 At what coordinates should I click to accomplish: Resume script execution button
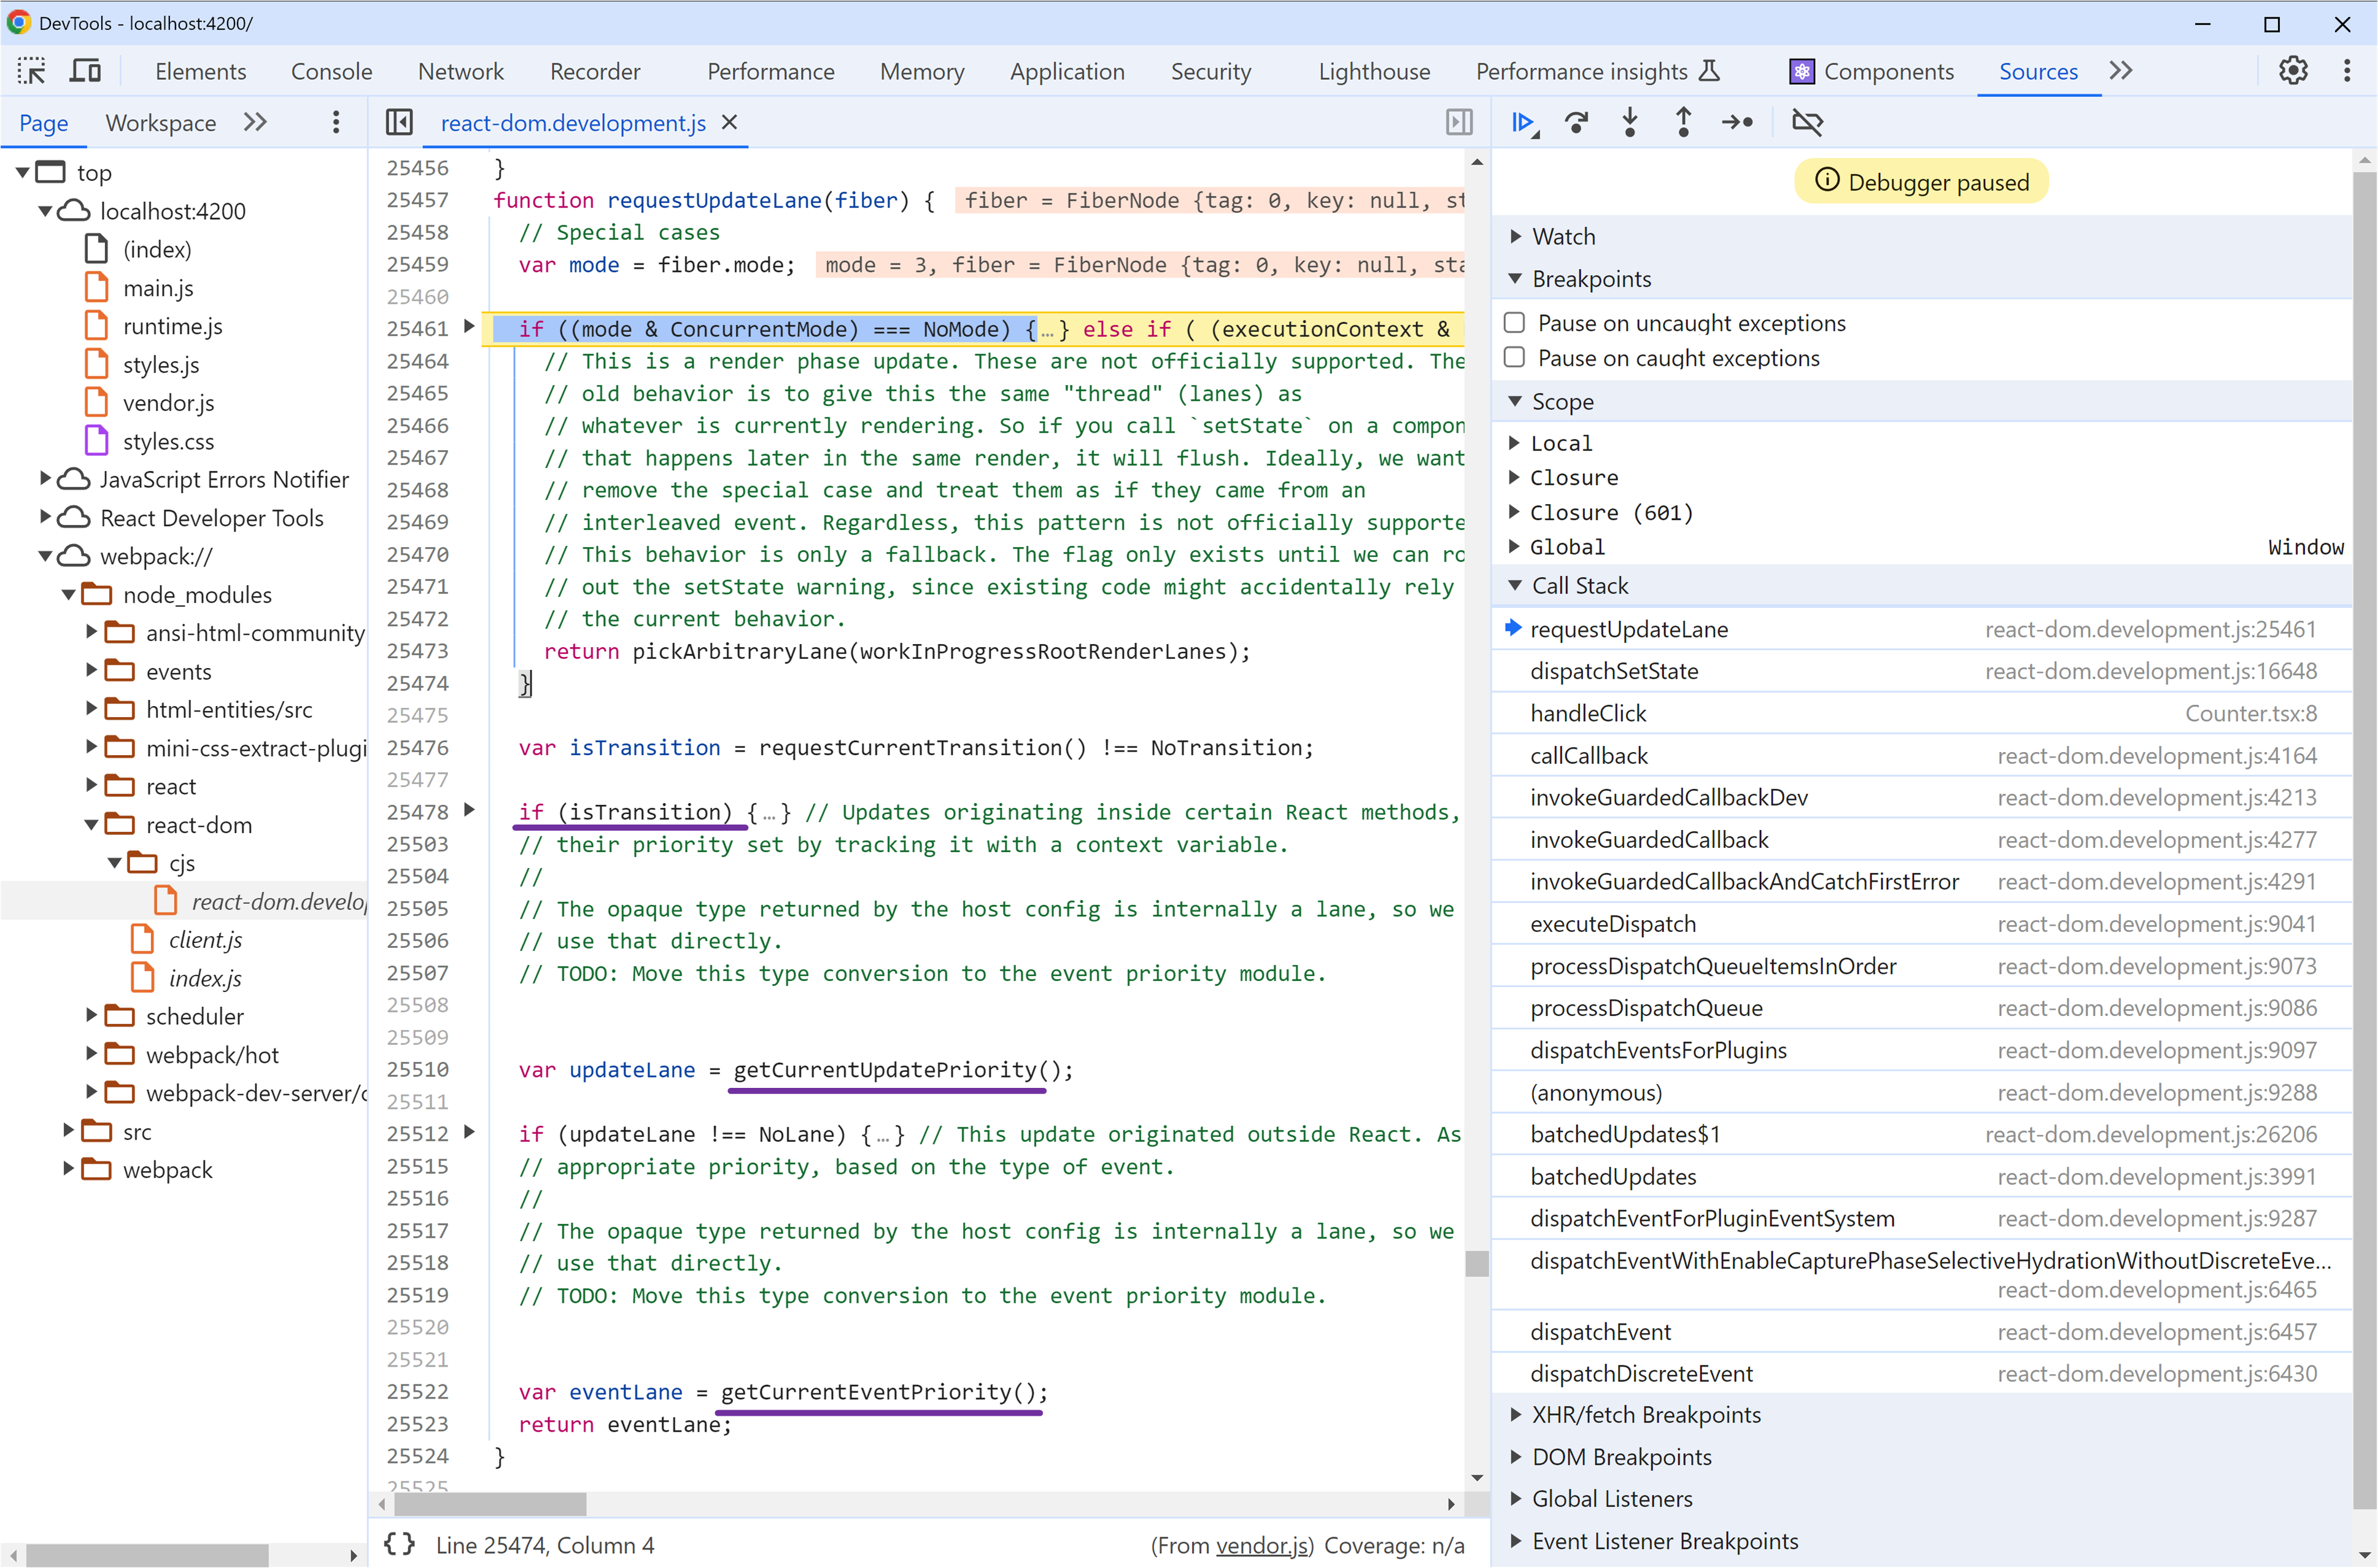(x=1522, y=123)
